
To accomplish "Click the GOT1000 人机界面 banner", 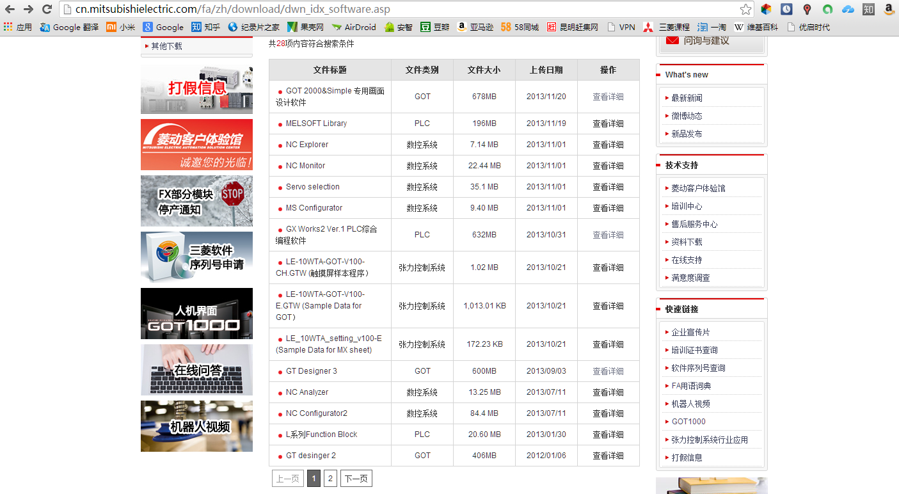I will [x=196, y=314].
